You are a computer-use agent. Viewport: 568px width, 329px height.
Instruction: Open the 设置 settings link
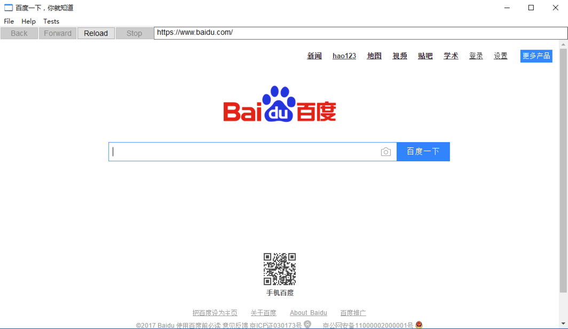[501, 56]
